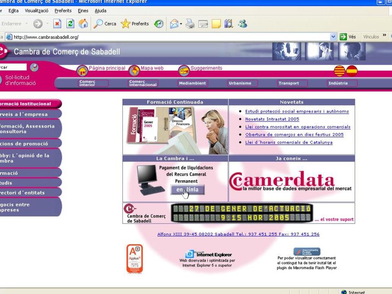Open the Visualització menu
This screenshot has width=392, height=294.
pyautogui.click(x=36, y=10)
